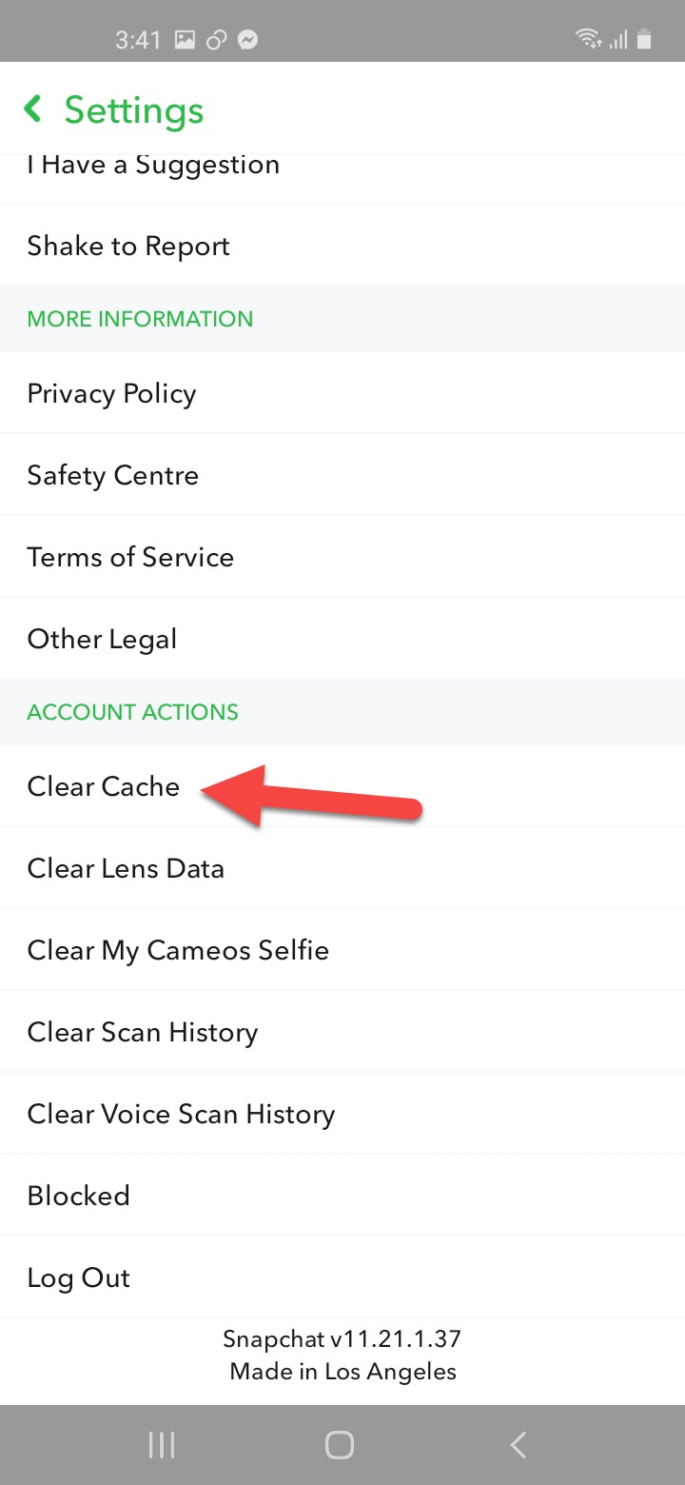Tap the battery status icon

tap(645, 40)
